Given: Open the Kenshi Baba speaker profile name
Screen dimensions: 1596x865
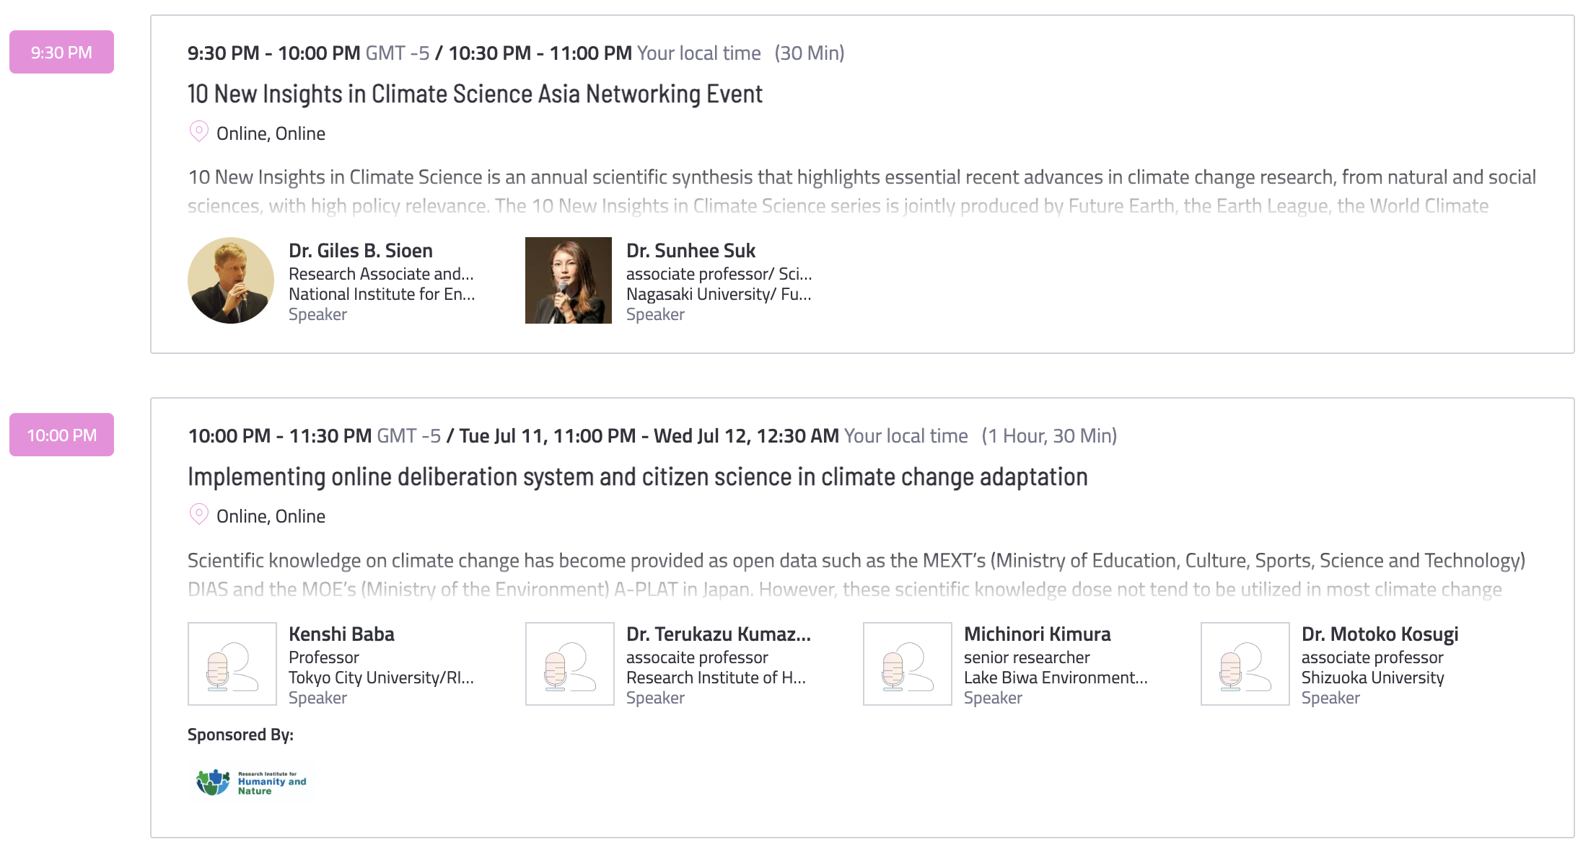Looking at the screenshot, I should point(341,634).
